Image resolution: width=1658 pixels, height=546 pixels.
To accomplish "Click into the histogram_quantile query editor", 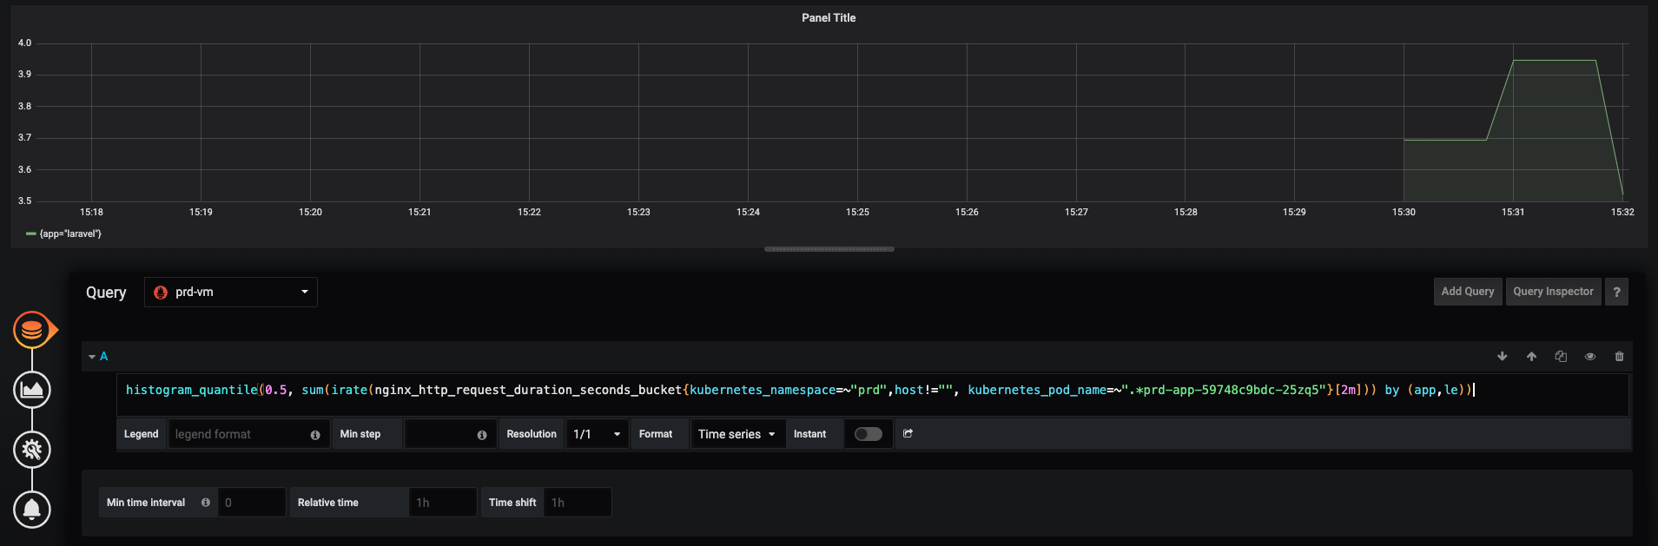I will click(872, 395).
